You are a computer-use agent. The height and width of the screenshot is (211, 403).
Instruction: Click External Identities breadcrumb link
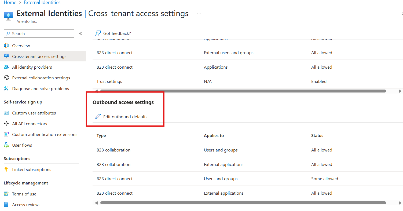[42, 2]
